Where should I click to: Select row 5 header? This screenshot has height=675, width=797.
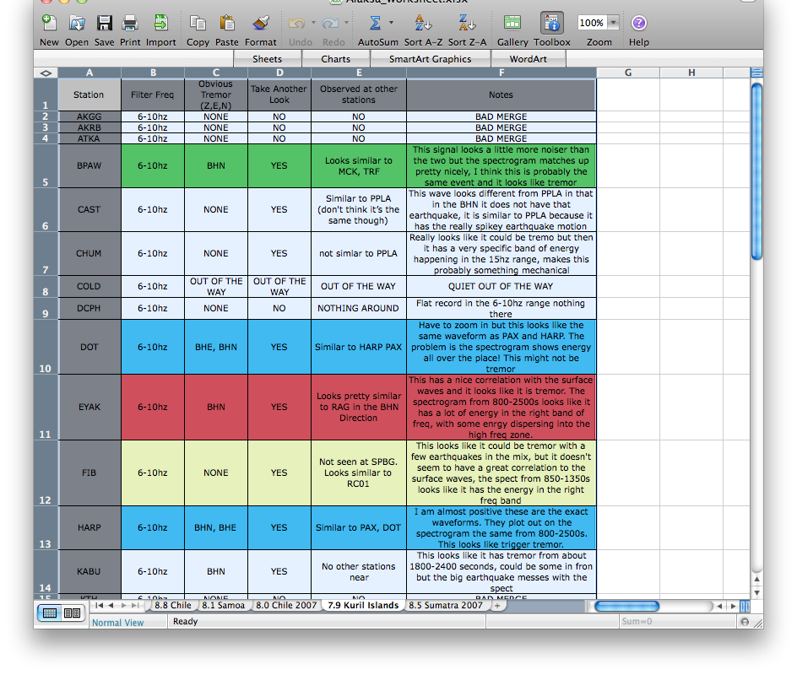(x=46, y=166)
